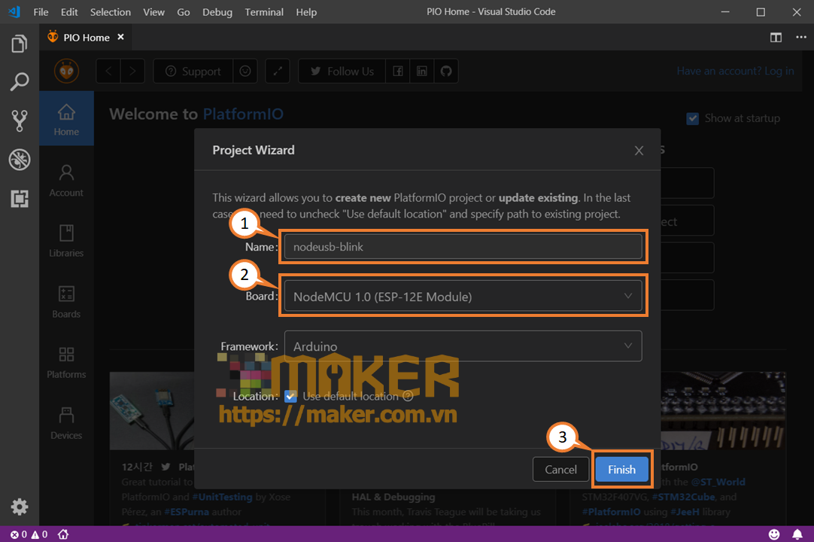814x542 pixels.
Task: Toggle Use default location checkbox
Action: [x=290, y=397]
